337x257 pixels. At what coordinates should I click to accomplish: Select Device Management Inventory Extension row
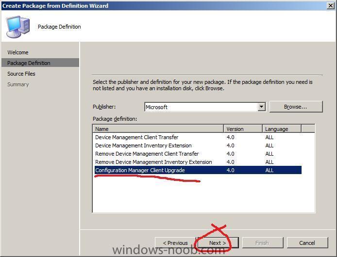click(198, 145)
